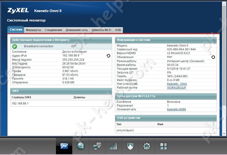The image size is (227, 155).
Task: Click swap file value 0 из 0 Мб
Action: (173, 80)
